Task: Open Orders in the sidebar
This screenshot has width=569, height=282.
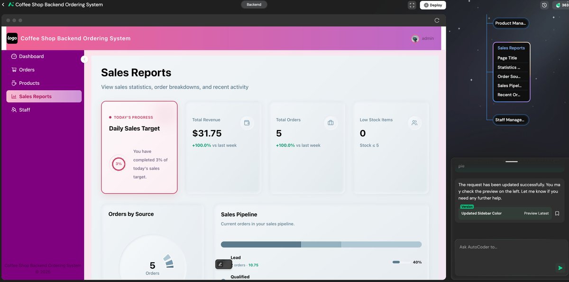Action: point(44,70)
